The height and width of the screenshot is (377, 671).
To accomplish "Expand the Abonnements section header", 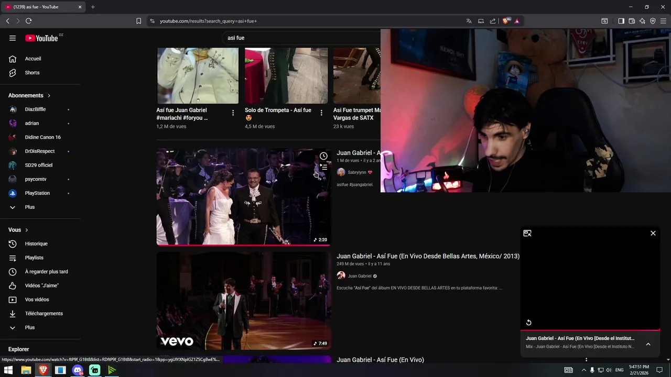I will pos(29,95).
